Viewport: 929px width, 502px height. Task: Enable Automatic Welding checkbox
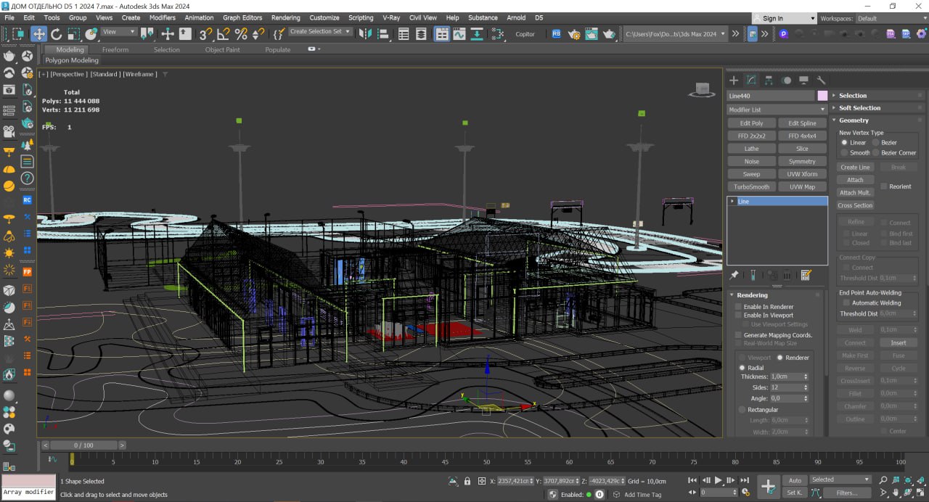(x=846, y=303)
